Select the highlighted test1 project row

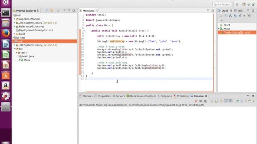point(45,41)
